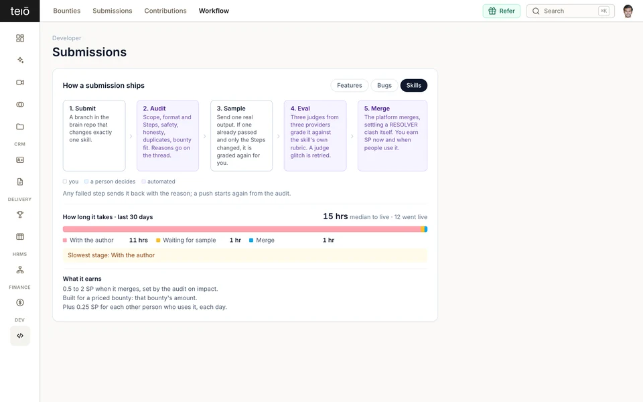Viewport: 643px width, 402px height.
Task: Click the yellow 'Waiting for sample' swatch
Action: 158,240
